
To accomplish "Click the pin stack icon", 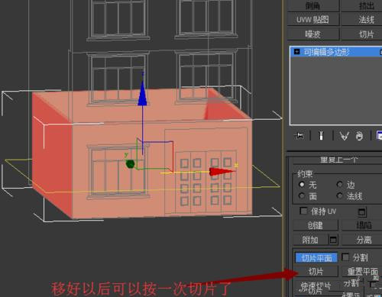I will pos(299,136).
